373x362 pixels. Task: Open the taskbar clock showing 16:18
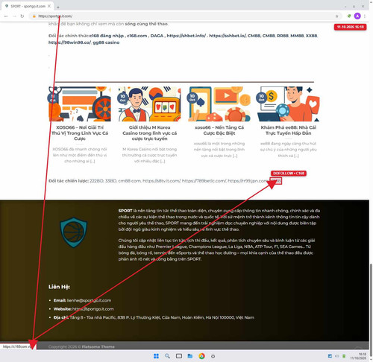[x=358, y=356]
